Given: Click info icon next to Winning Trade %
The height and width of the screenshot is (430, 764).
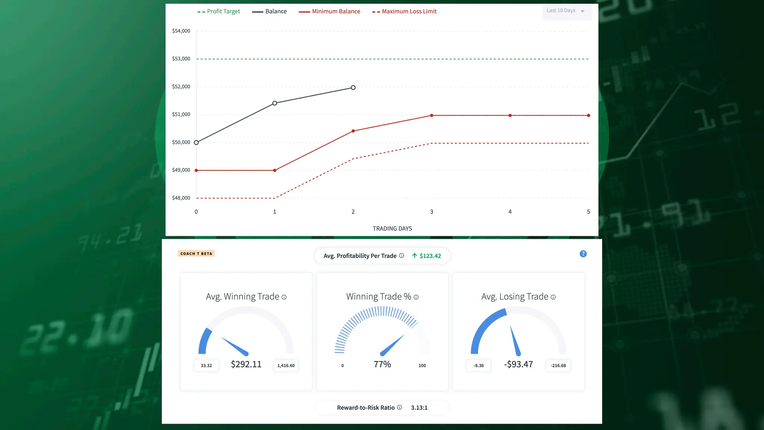Looking at the screenshot, I should (x=416, y=297).
